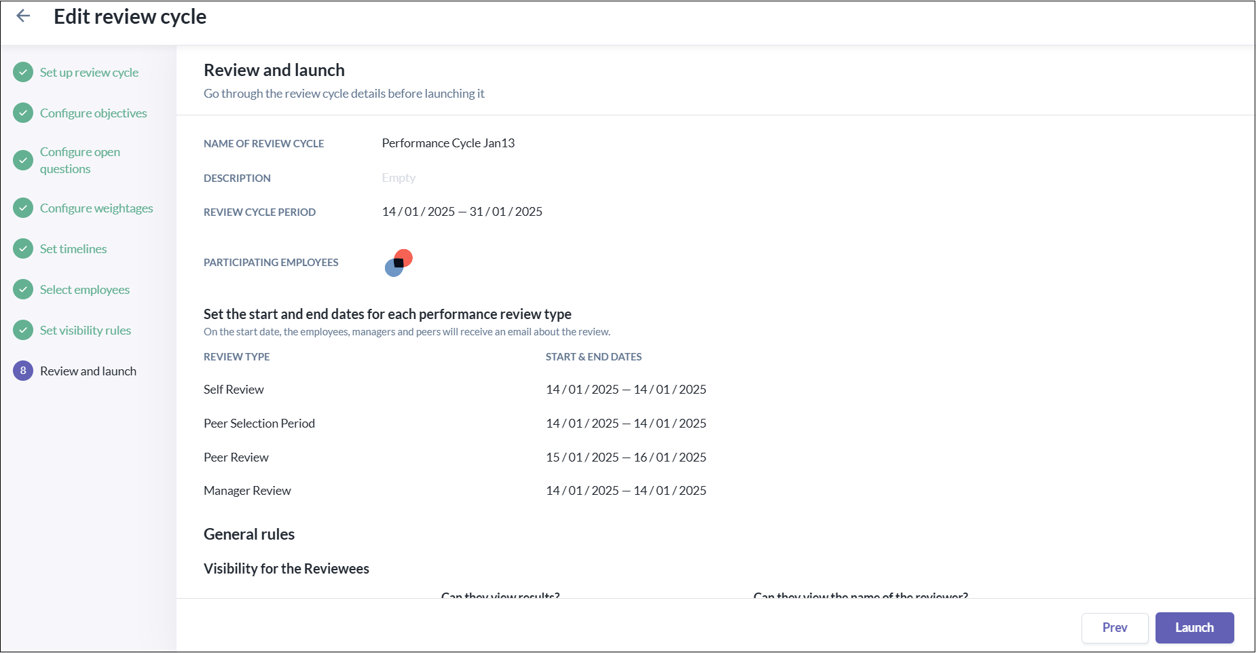Click the Self Review row label

(x=234, y=390)
